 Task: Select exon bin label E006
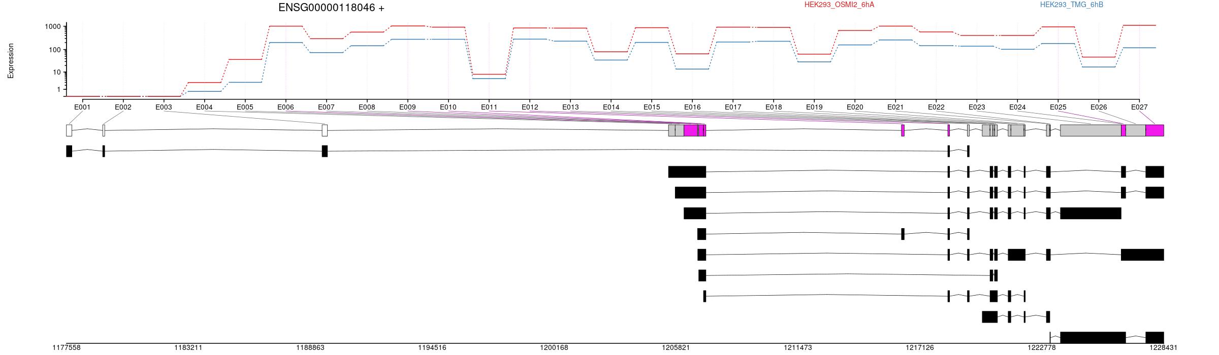pos(285,107)
